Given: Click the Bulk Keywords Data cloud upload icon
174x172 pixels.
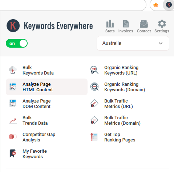Looking at the screenshot, I should click(13, 70).
